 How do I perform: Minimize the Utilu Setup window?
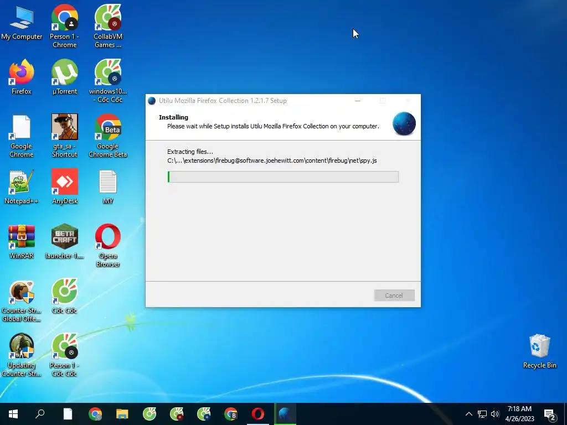point(358,101)
